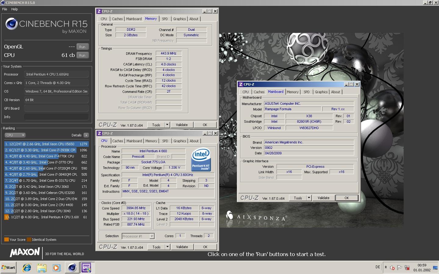Click Core Speed value 3994.85 MHz

pos(136,208)
